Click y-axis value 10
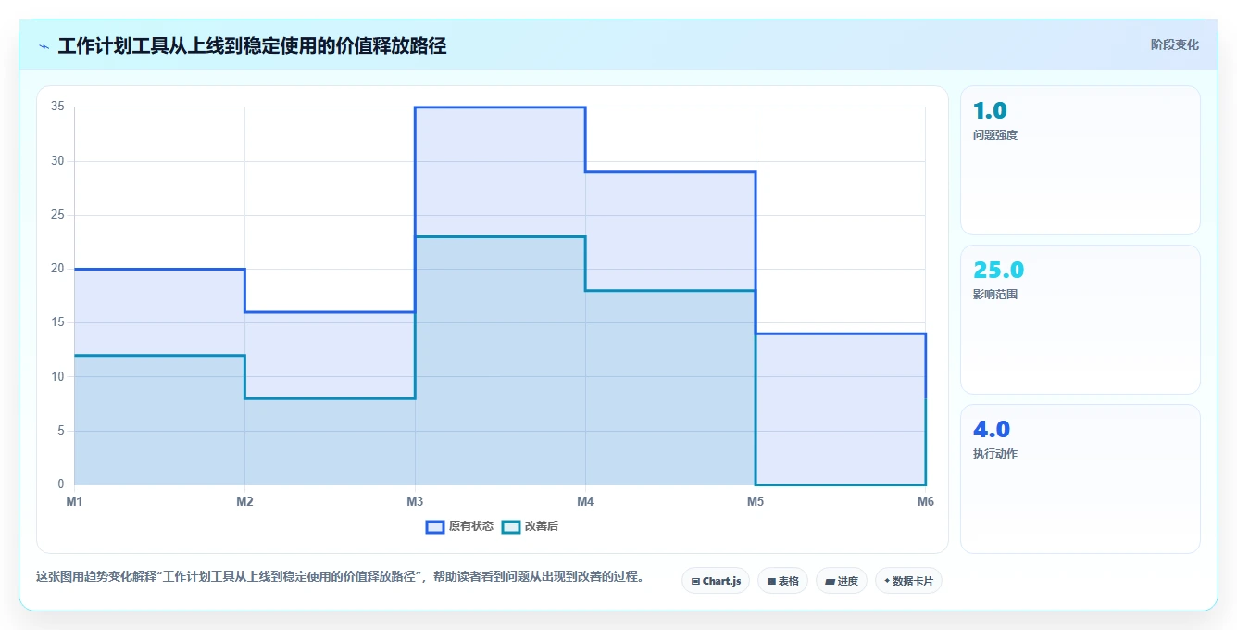This screenshot has height=630, width=1237. click(57, 376)
